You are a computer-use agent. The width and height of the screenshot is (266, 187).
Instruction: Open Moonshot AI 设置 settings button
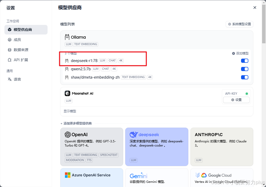click(236, 100)
